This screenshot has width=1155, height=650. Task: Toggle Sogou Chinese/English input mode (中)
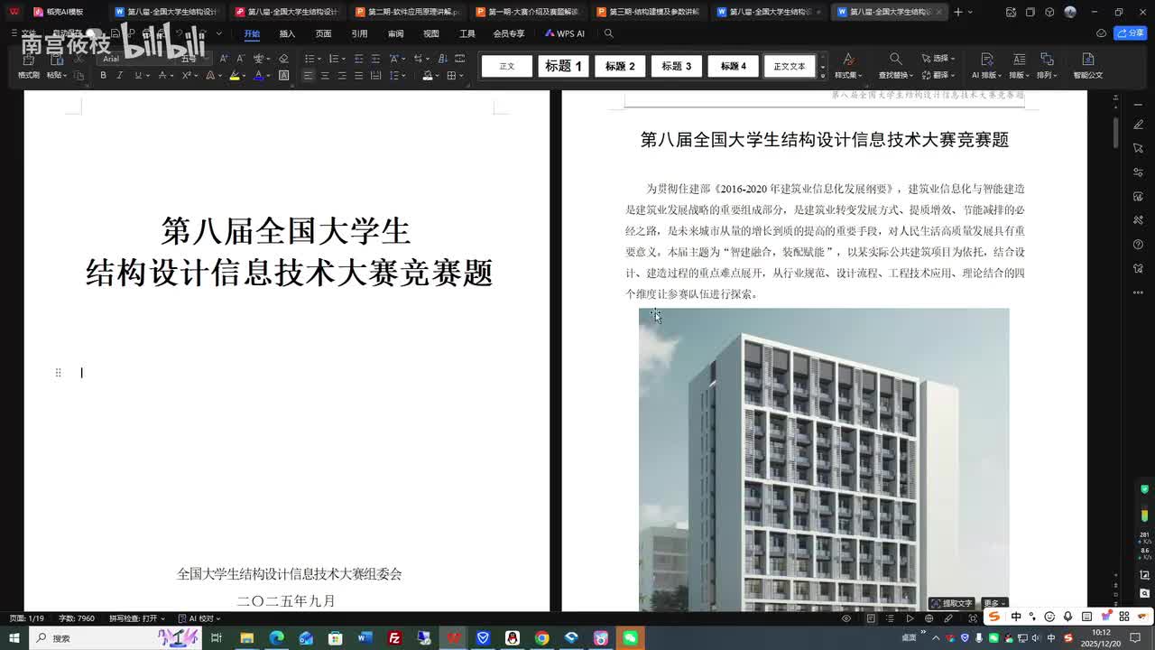(x=1016, y=617)
